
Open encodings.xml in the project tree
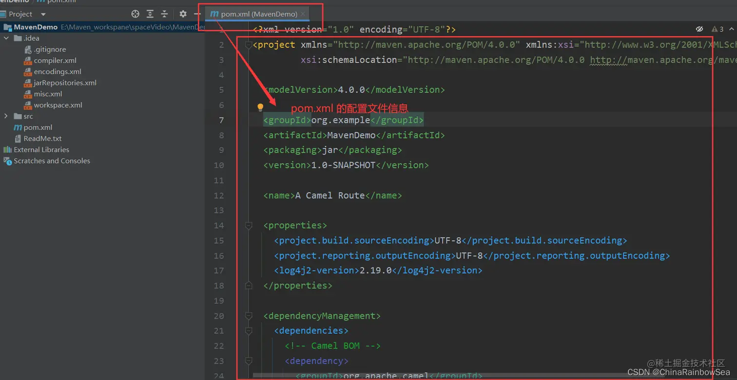tap(58, 72)
